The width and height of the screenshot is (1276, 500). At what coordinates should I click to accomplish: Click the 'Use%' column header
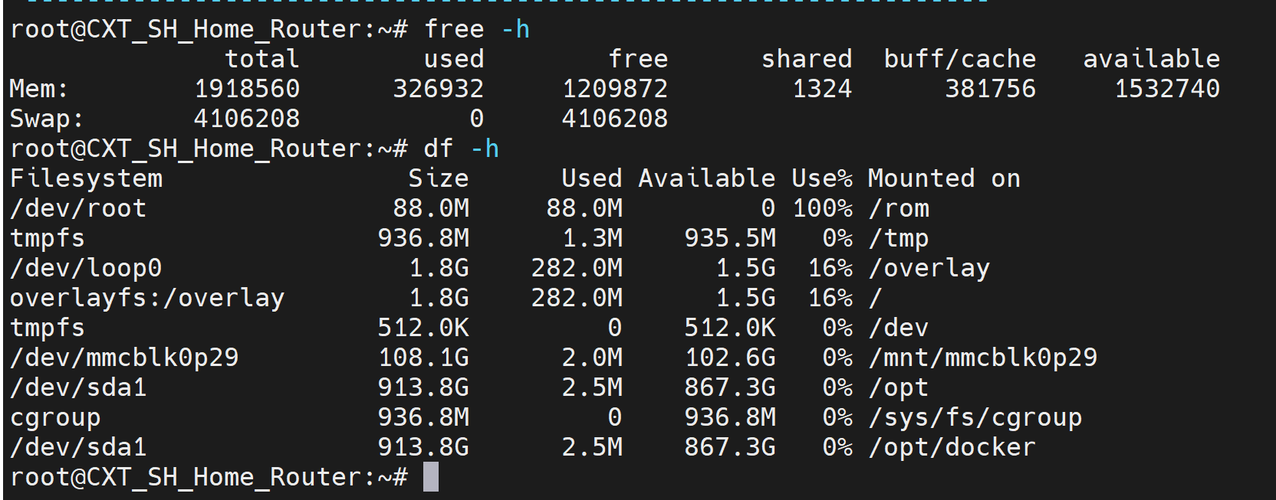pyautogui.click(x=822, y=178)
